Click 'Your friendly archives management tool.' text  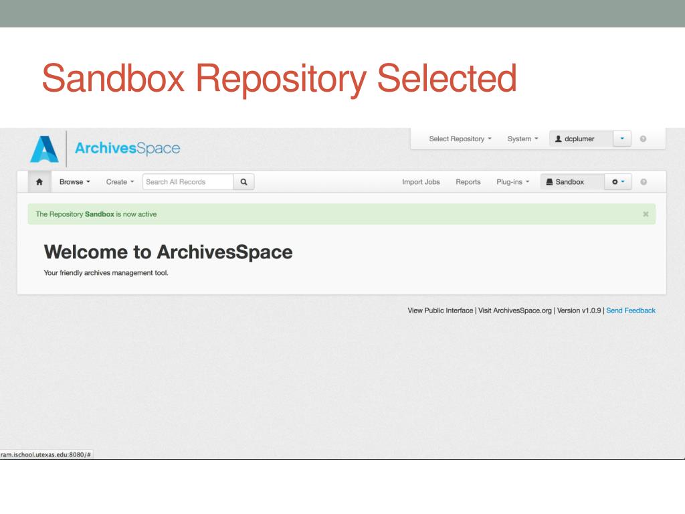coord(106,273)
